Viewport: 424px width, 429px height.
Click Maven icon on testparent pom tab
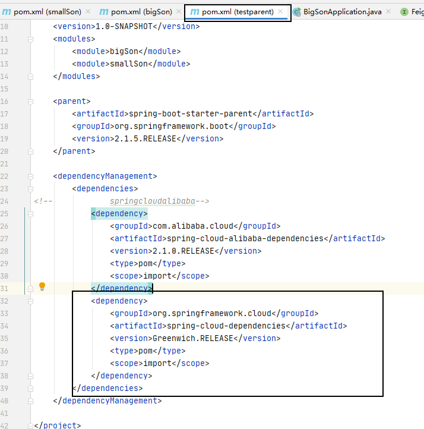pos(195,12)
